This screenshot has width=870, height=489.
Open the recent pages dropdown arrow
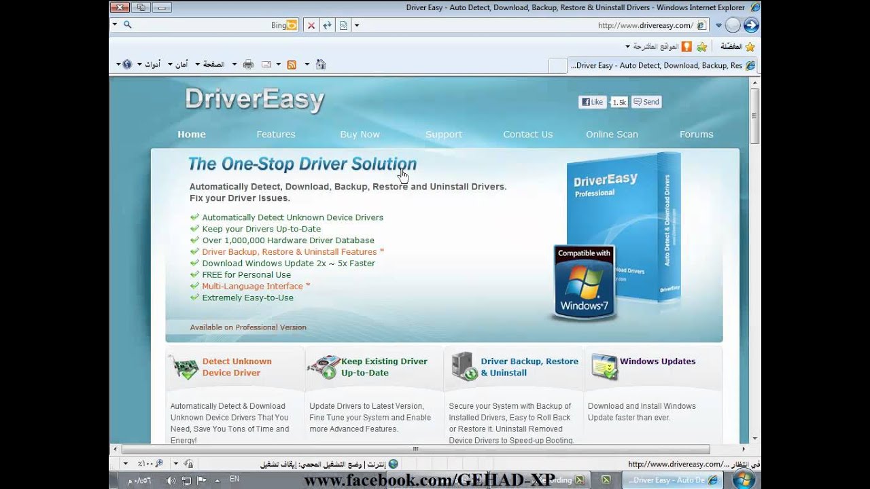click(x=718, y=25)
